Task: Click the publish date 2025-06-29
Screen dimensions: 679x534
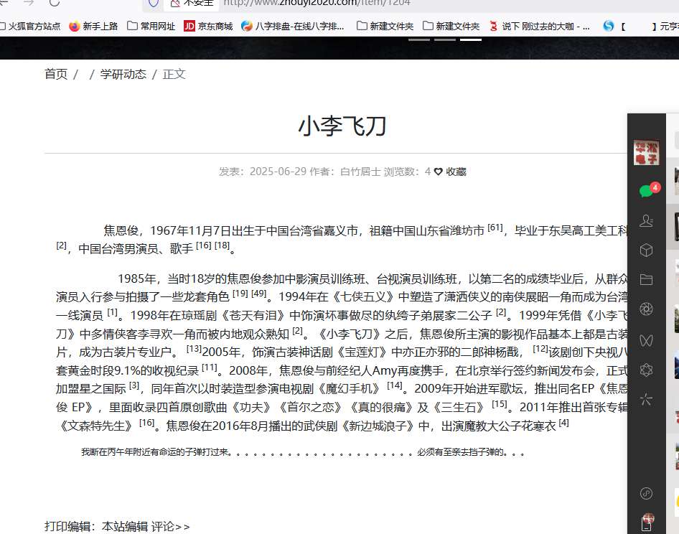Action: click(278, 172)
